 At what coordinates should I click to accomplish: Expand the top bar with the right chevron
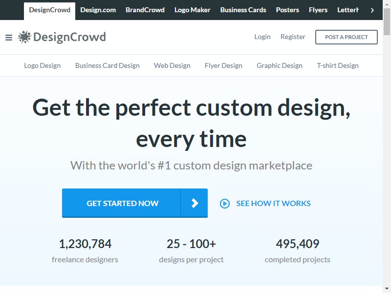(x=372, y=10)
